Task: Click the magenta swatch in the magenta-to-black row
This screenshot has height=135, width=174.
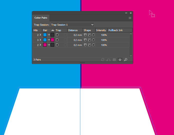Action: 45,45
